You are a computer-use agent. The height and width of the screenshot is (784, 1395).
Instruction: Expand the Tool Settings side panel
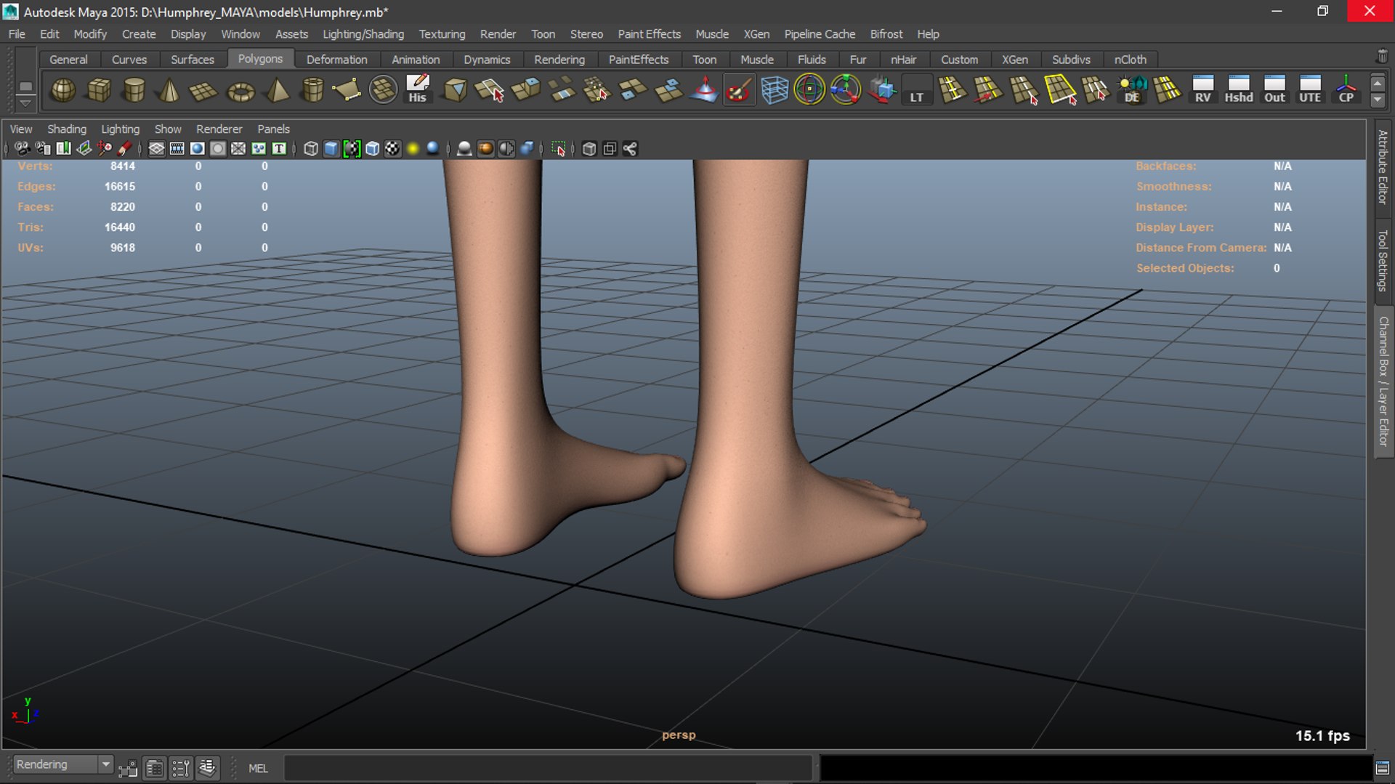1383,260
